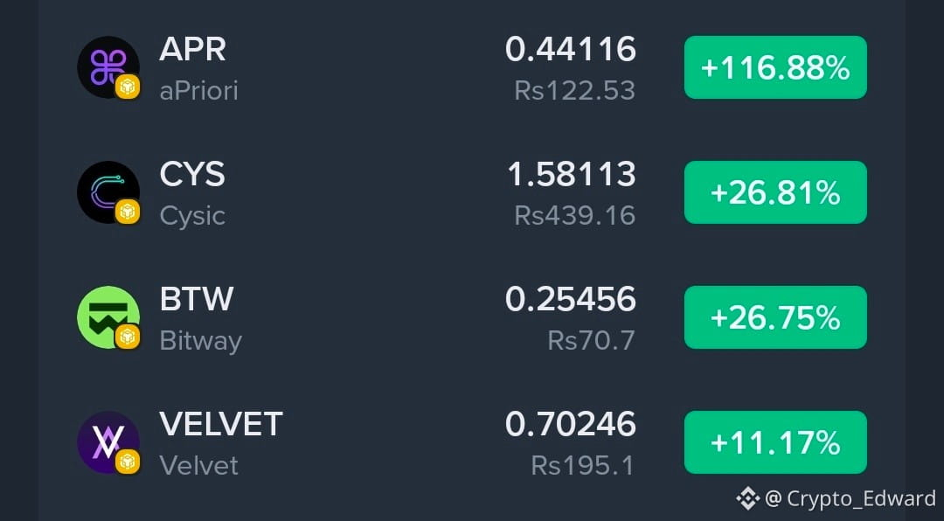This screenshot has height=521, width=944.
Task: Tap the green BTW Bitway token logo
Action: coord(108,317)
